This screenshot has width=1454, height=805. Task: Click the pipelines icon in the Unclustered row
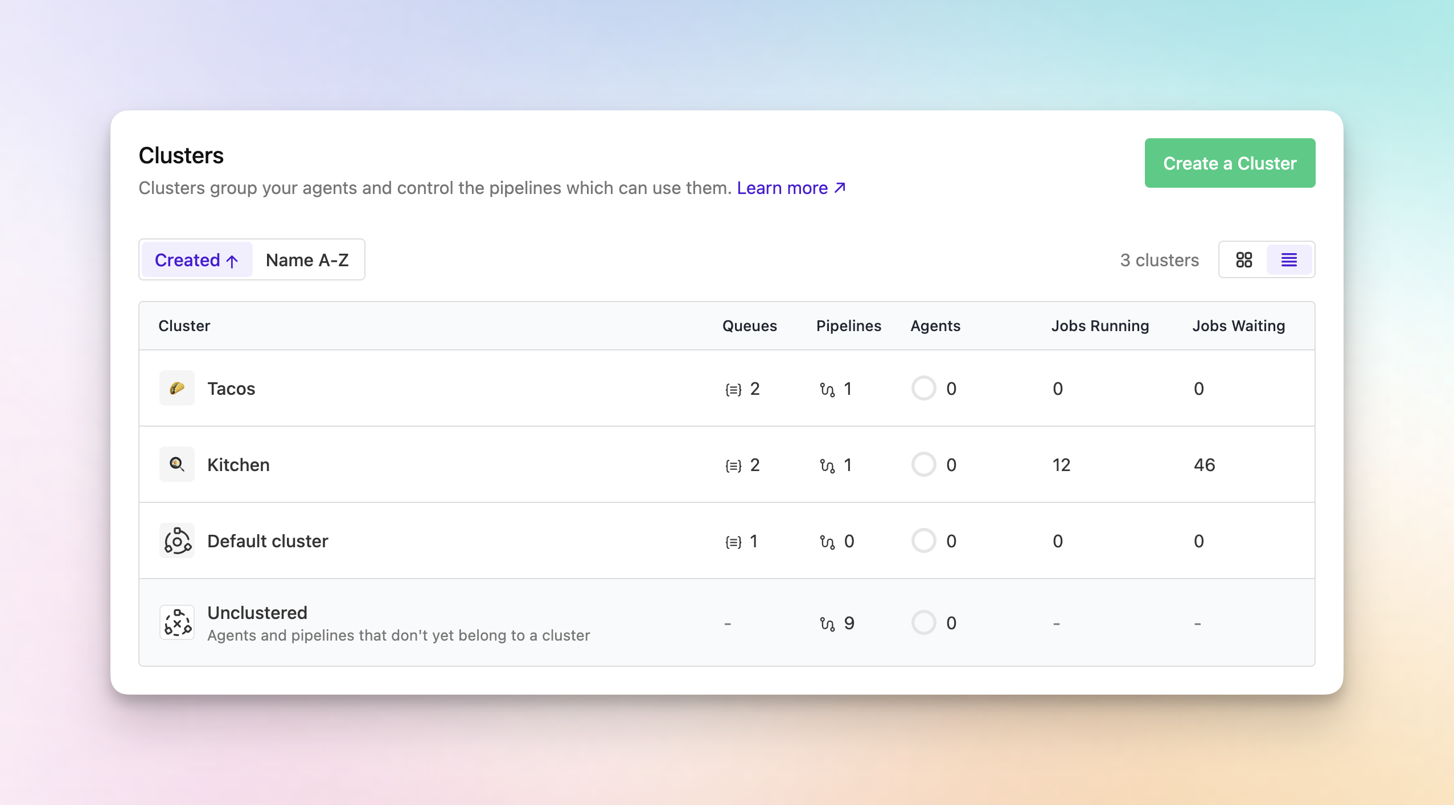[828, 622]
